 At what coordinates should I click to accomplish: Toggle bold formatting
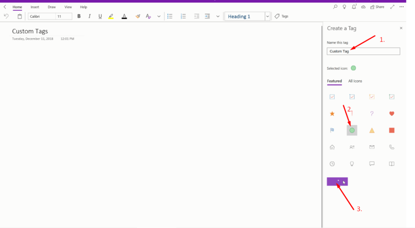(x=79, y=16)
